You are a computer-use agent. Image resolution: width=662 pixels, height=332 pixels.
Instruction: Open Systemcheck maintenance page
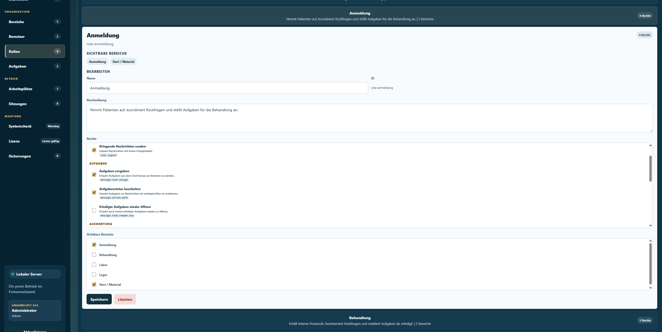click(x=35, y=126)
